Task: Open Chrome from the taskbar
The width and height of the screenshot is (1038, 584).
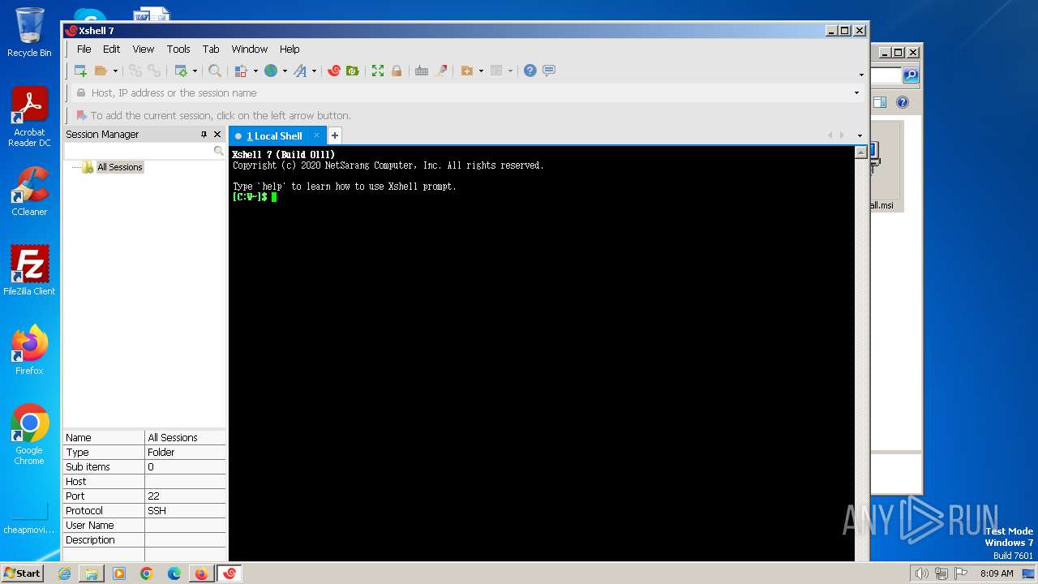Action: tap(147, 573)
